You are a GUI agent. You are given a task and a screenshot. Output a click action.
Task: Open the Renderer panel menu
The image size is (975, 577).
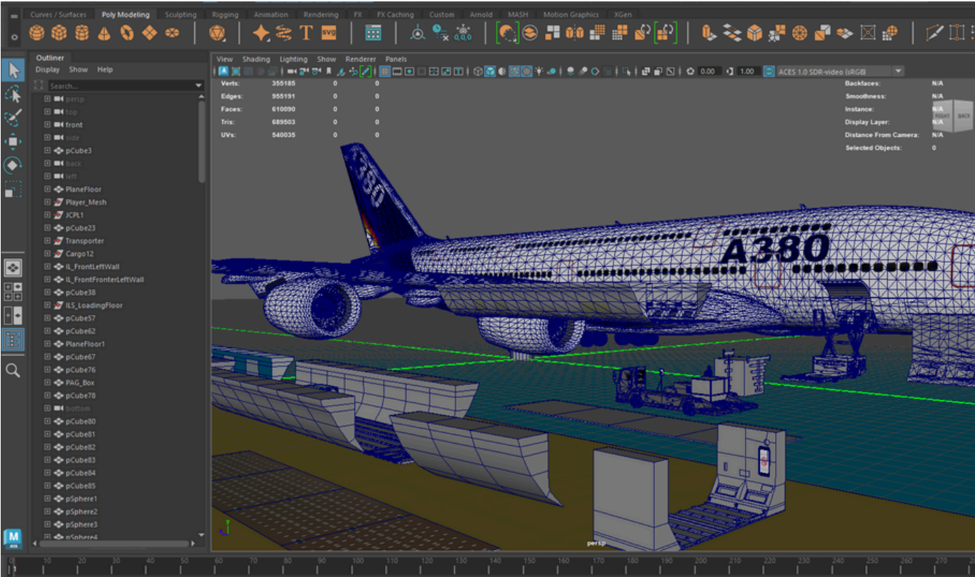tap(361, 59)
